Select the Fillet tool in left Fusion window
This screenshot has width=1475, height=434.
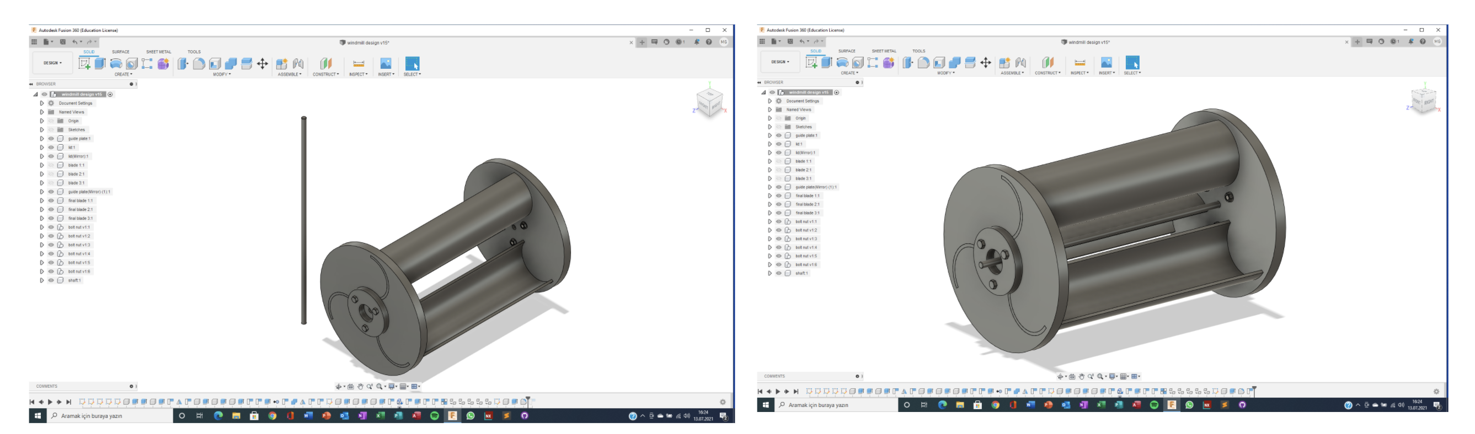199,63
